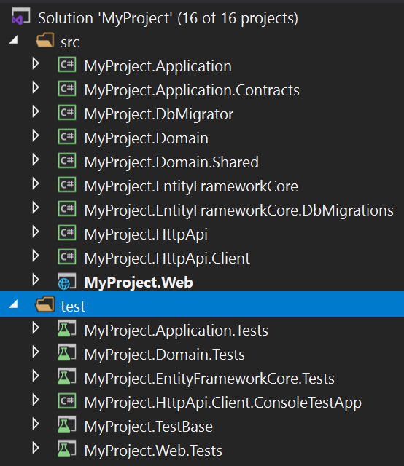This screenshot has height=466, width=404.
Task: Collapse the test solution folder
Action: [13, 304]
